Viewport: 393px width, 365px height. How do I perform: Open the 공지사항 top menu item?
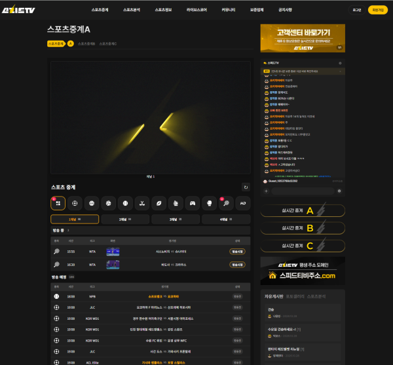pyautogui.click(x=285, y=10)
